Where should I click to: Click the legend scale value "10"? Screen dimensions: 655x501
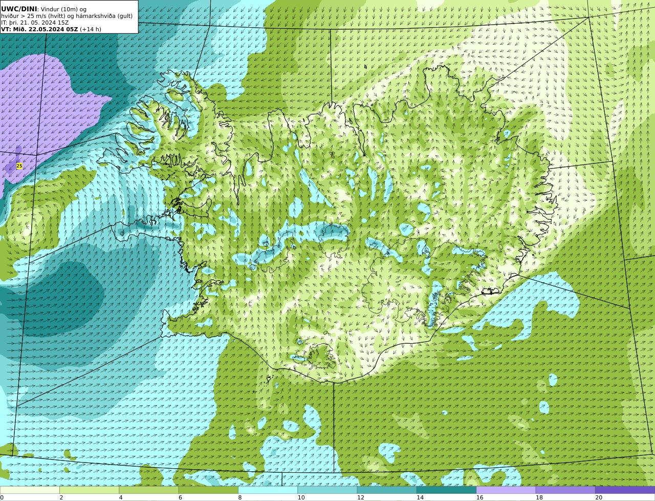click(x=301, y=497)
